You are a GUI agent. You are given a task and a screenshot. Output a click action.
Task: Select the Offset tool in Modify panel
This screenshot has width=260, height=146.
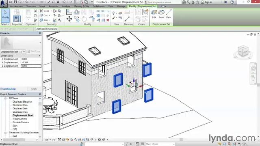coord(77,12)
